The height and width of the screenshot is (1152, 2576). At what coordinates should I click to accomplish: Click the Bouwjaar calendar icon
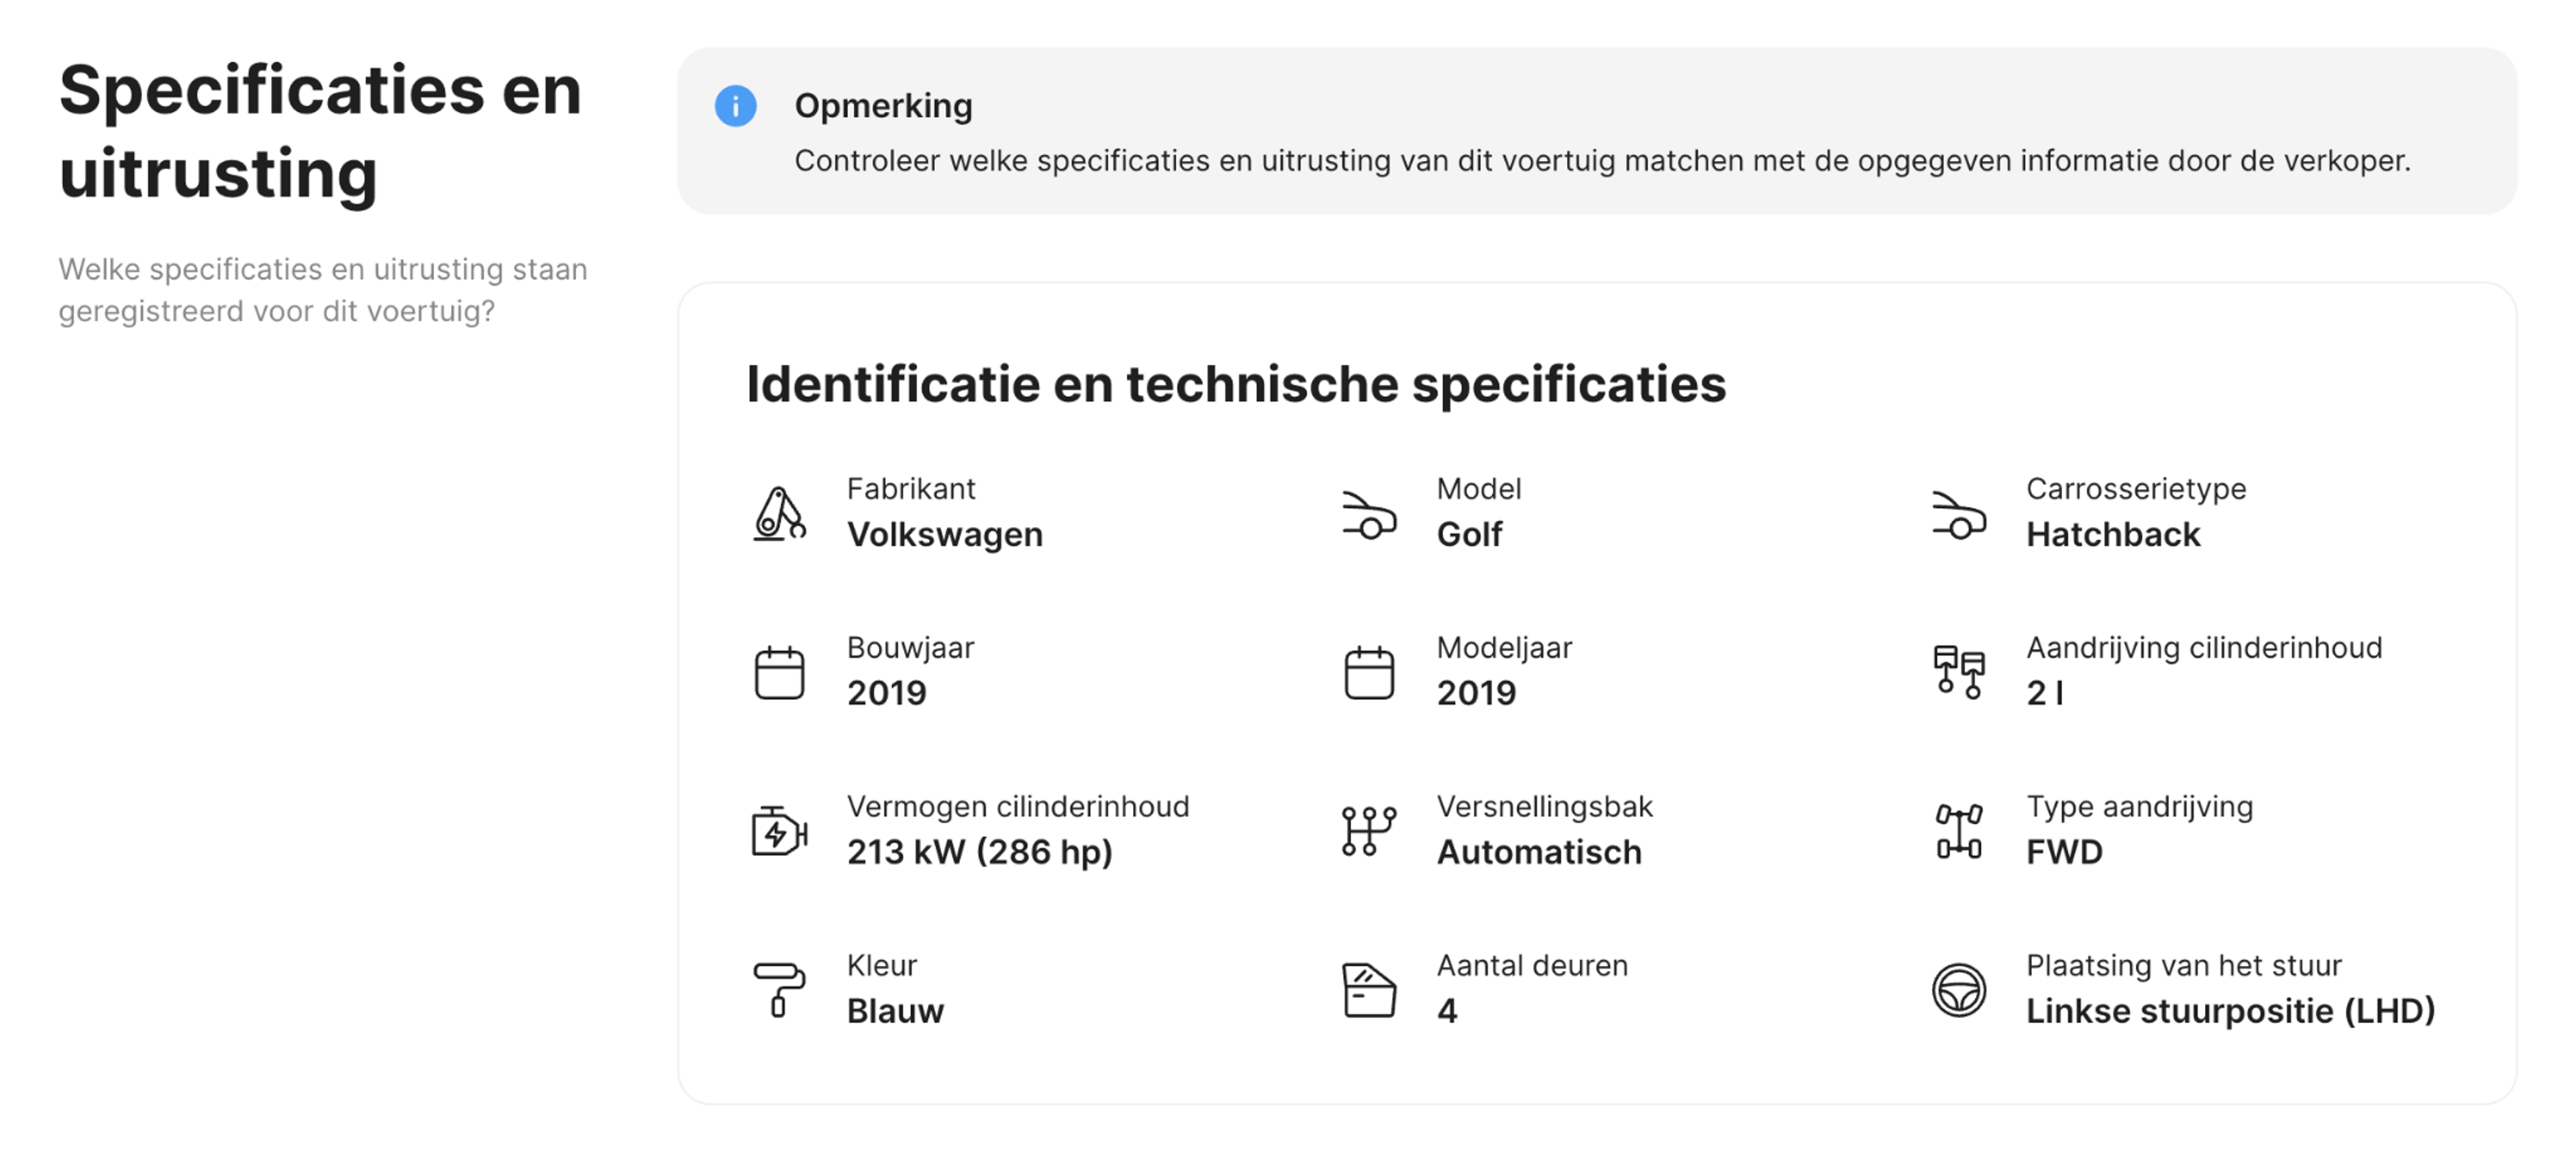(781, 672)
